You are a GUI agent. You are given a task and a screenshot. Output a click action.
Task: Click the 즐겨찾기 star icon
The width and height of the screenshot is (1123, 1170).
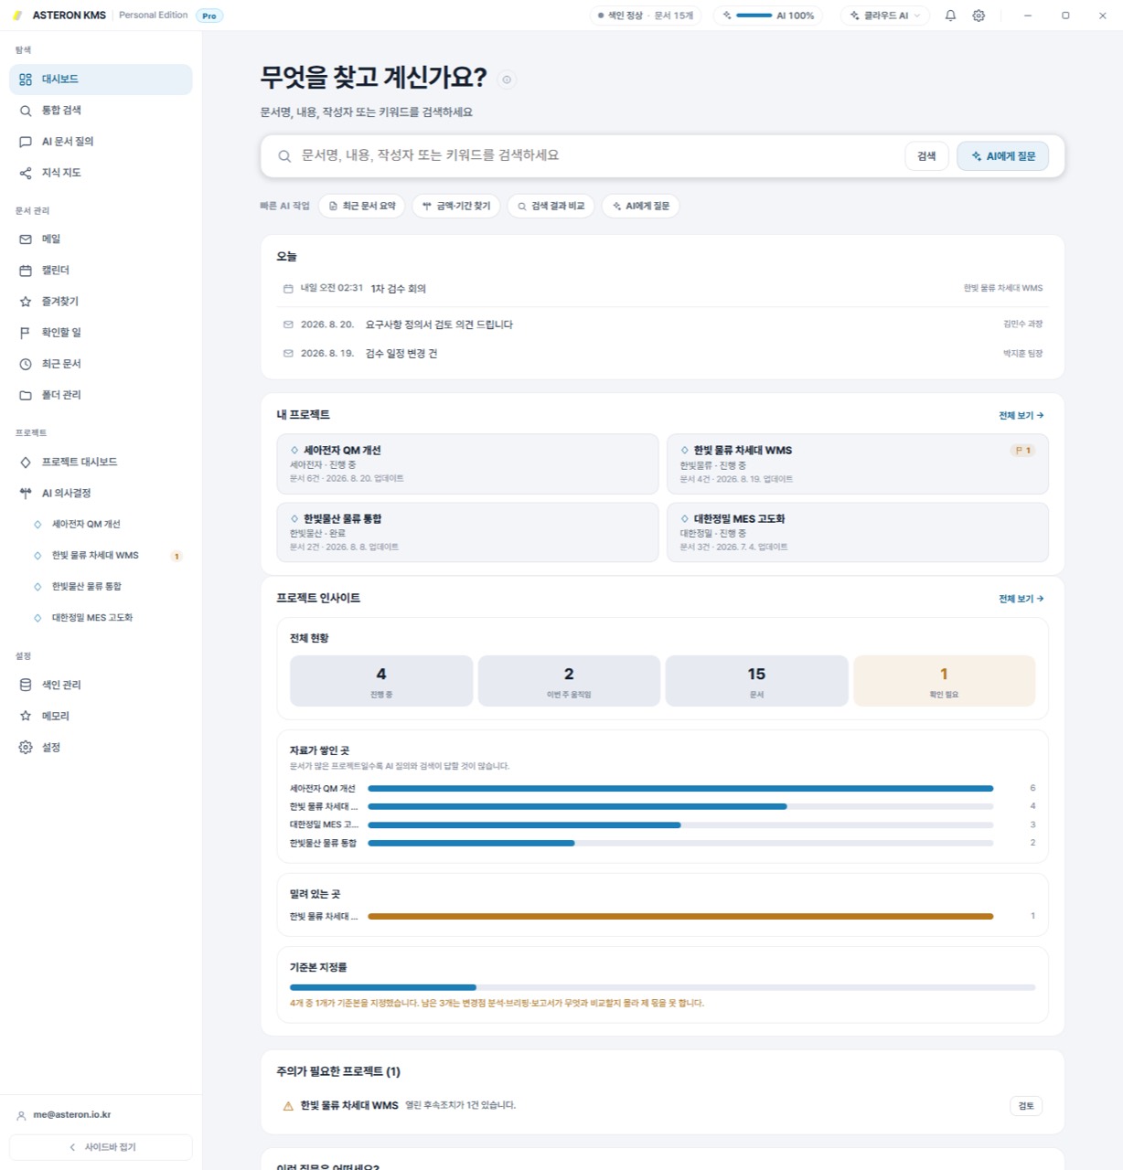tap(26, 302)
